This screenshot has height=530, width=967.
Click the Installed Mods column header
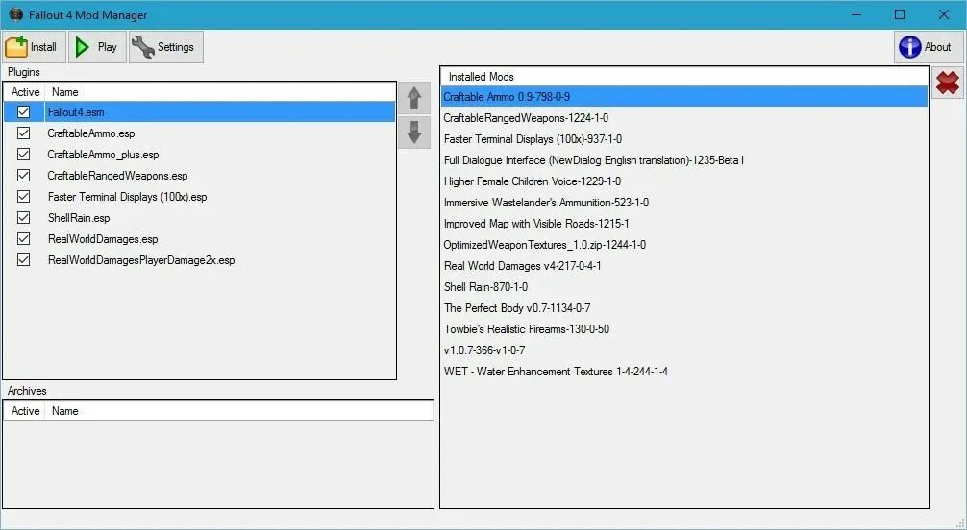tap(684, 77)
